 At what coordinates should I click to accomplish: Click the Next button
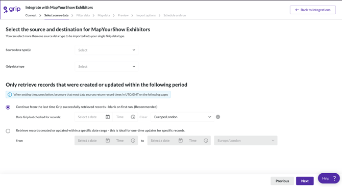point(305,181)
